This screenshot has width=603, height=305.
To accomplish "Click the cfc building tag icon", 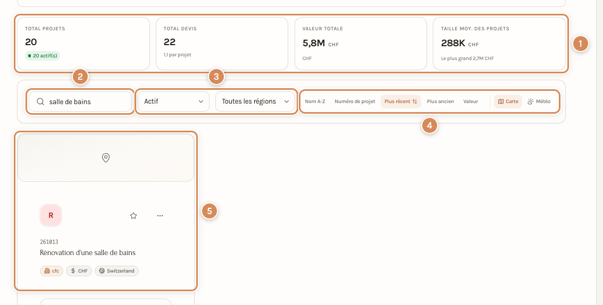I will 47,271.
